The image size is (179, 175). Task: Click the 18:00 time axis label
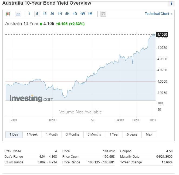click(x=53, y=120)
